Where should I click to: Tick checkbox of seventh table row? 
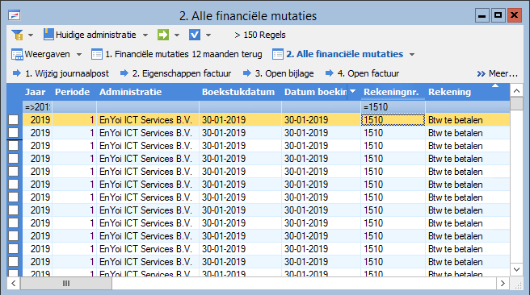(x=14, y=197)
